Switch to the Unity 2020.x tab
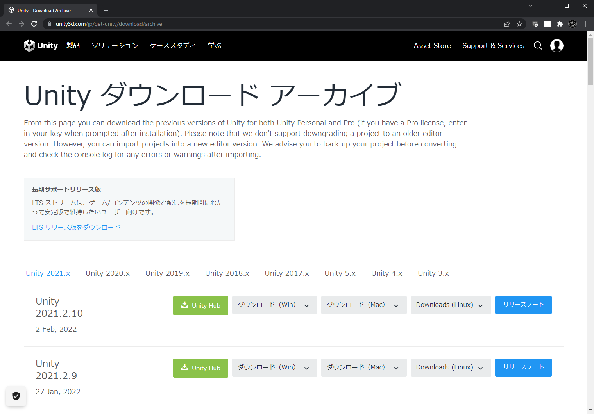This screenshot has width=594, height=414. click(107, 273)
